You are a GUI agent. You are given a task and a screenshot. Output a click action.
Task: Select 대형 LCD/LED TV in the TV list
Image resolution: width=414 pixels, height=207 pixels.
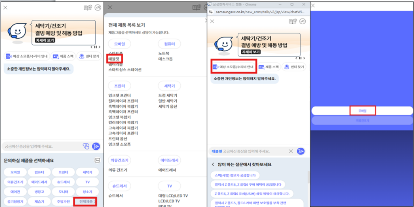coord(173,196)
